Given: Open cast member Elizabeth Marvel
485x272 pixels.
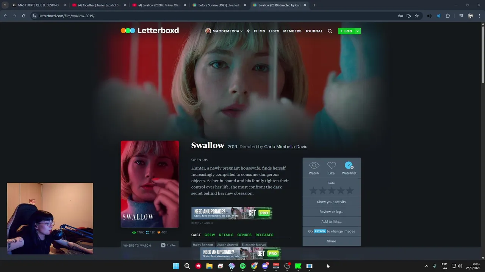Looking at the screenshot, I should pyautogui.click(x=253, y=245).
